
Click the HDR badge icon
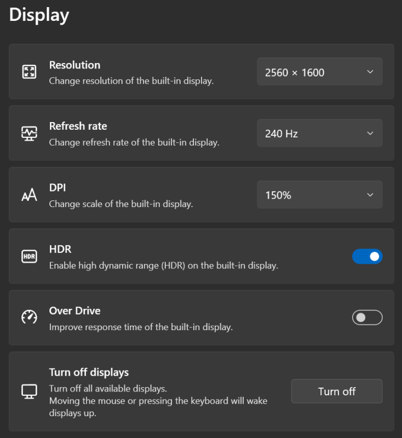click(29, 256)
